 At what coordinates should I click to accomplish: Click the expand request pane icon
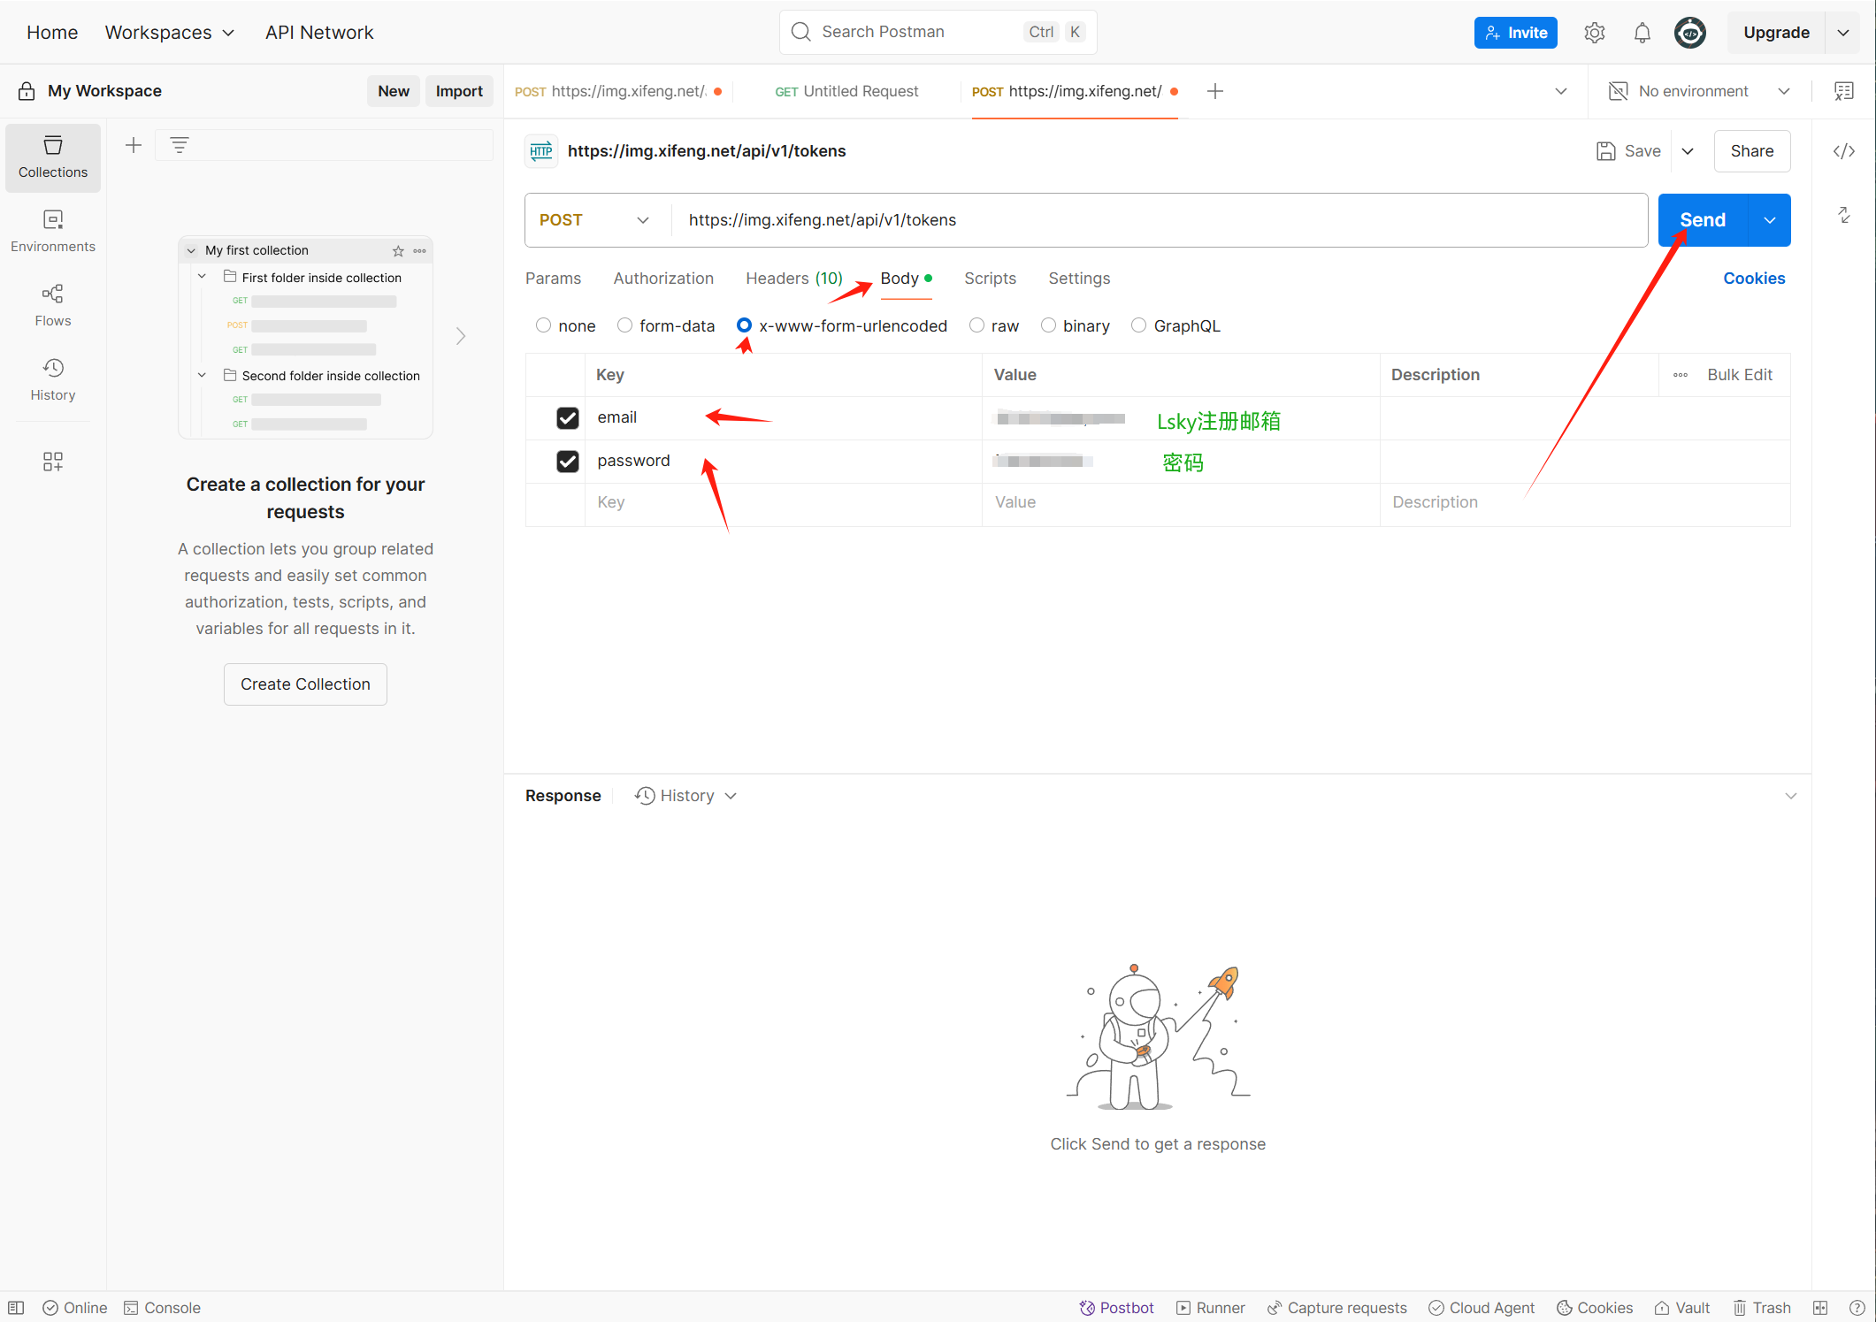[x=1844, y=215]
